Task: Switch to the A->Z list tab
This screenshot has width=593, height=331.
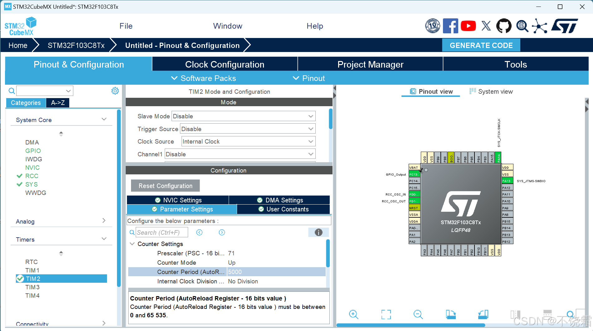Action: [x=58, y=103]
